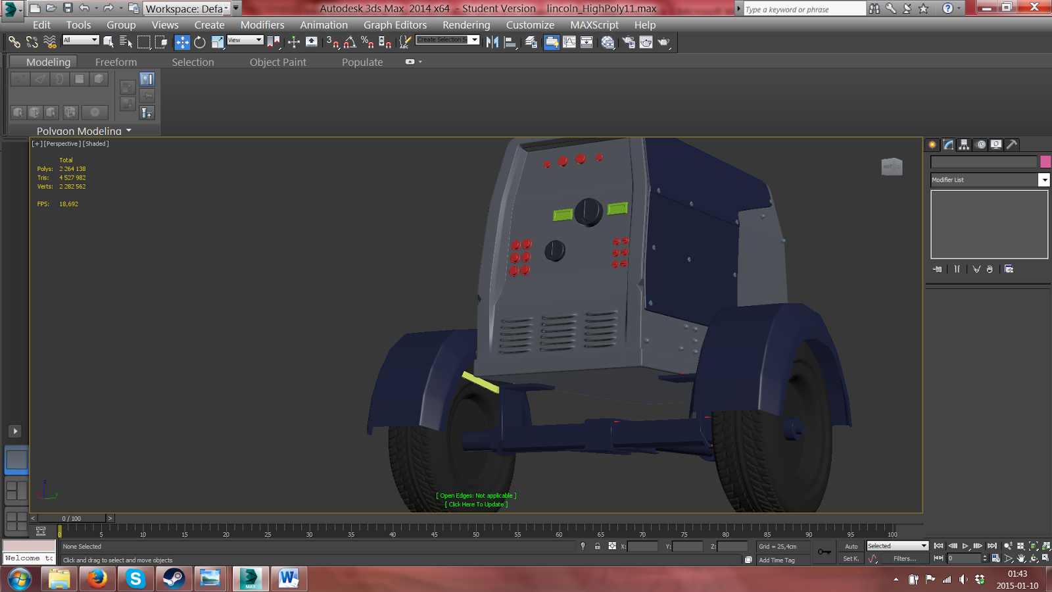Toggle the 3D Snaps button
Image resolution: width=1052 pixels, height=592 pixels.
point(332,42)
